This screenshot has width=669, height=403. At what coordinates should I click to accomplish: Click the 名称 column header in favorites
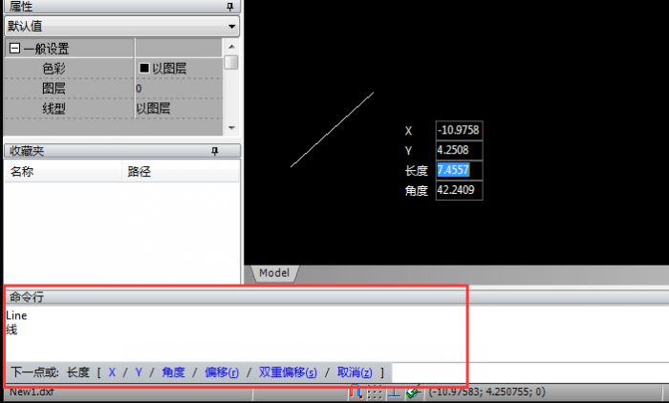pos(22,172)
